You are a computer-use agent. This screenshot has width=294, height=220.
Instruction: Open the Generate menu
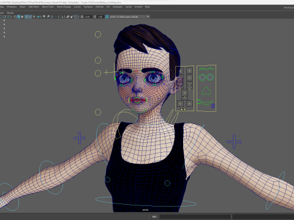point(118,7)
